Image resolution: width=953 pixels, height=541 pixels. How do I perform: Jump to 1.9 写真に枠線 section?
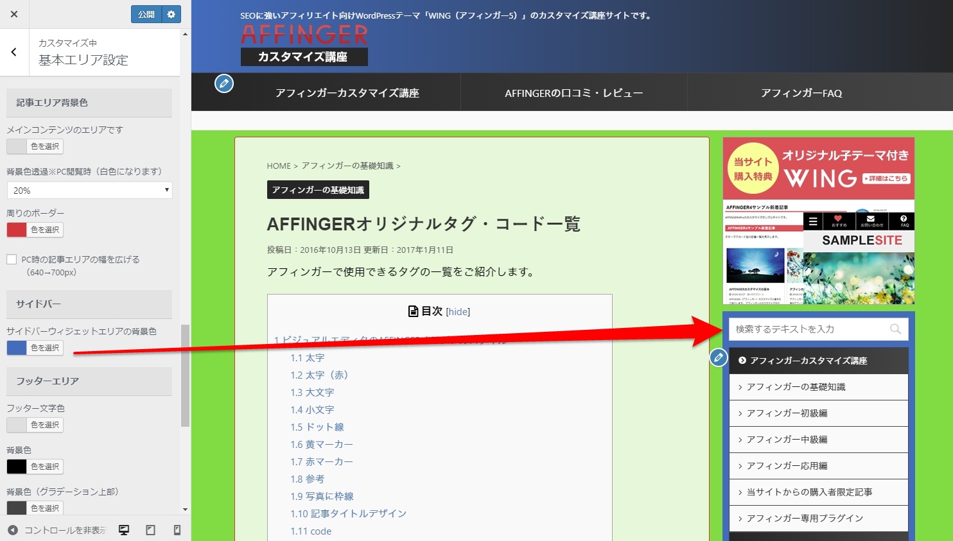[322, 496]
